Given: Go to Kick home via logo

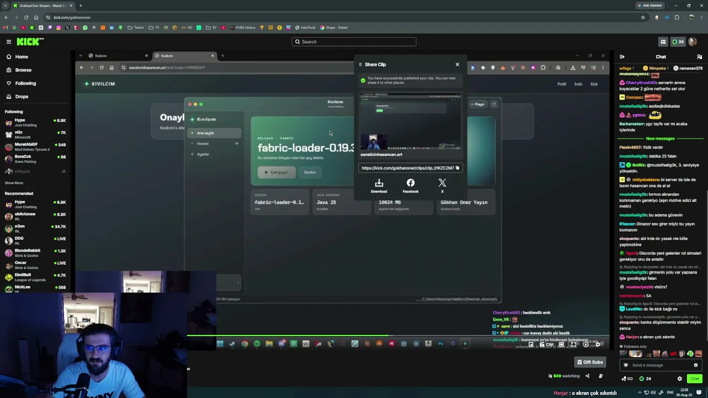Looking at the screenshot, I should pyautogui.click(x=30, y=41).
